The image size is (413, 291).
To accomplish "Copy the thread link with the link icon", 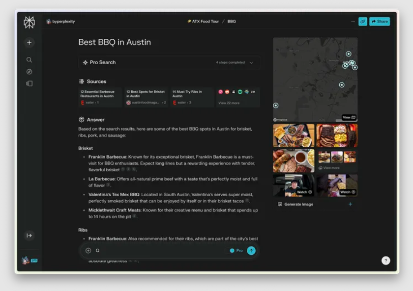I will (x=363, y=22).
